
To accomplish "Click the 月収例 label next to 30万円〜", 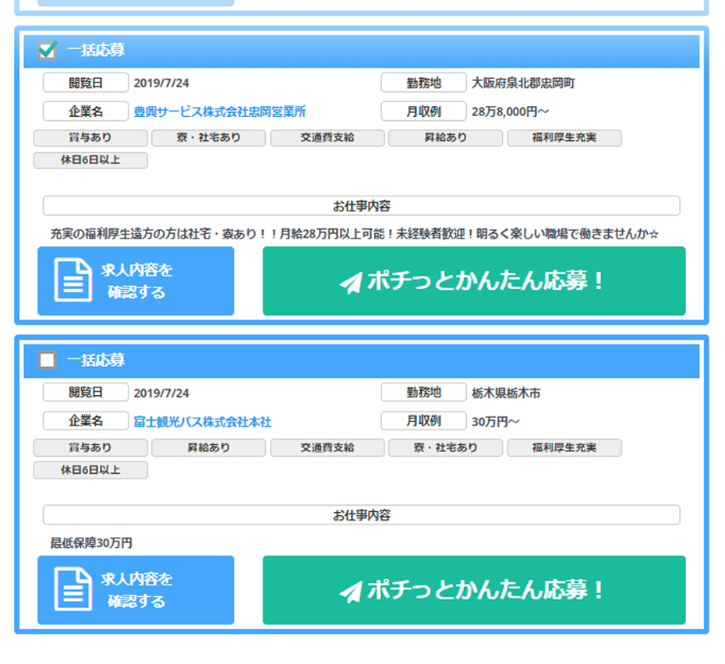I will pos(423,421).
